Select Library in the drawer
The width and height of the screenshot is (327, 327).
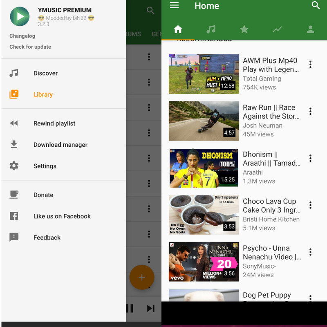[64, 94]
